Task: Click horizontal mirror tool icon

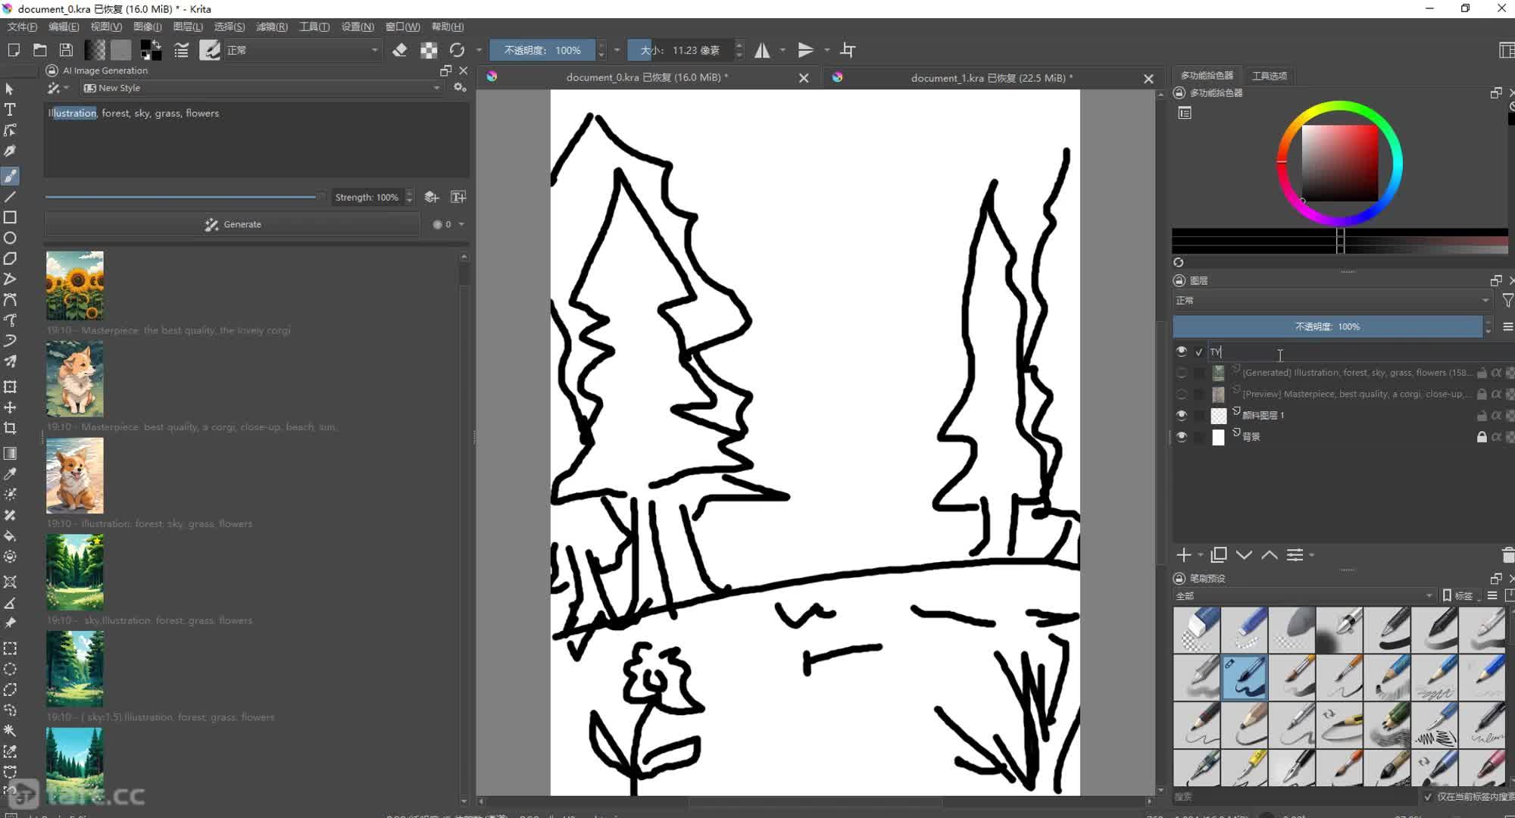Action: [762, 50]
